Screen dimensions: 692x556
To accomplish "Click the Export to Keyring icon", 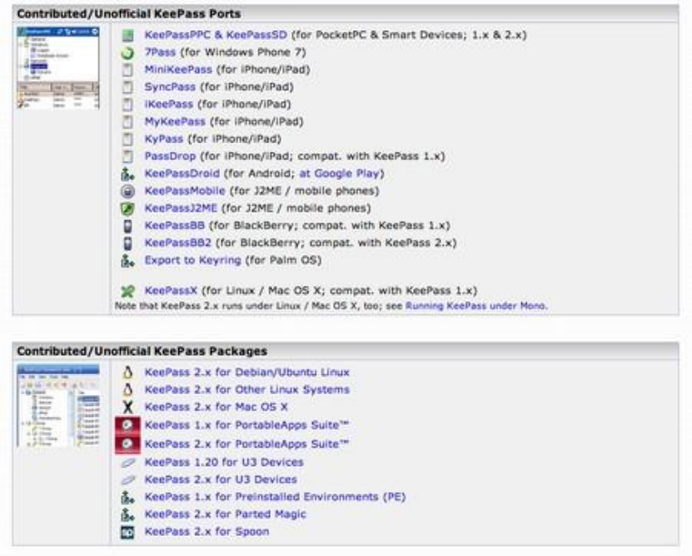I will (x=127, y=261).
